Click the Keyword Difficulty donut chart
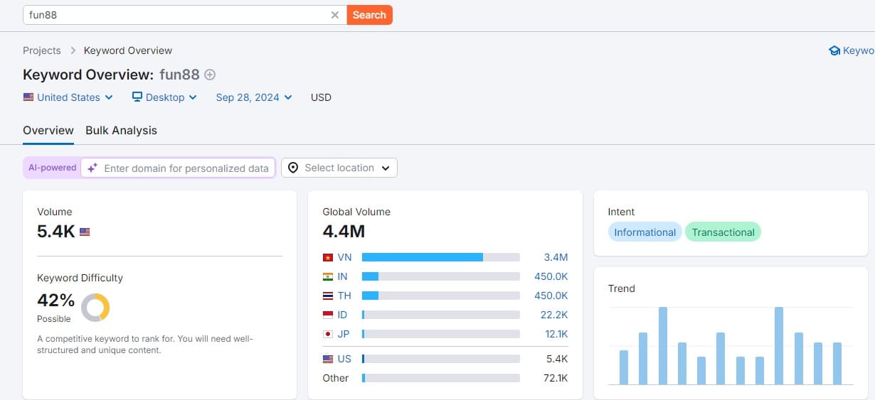 pos(95,308)
